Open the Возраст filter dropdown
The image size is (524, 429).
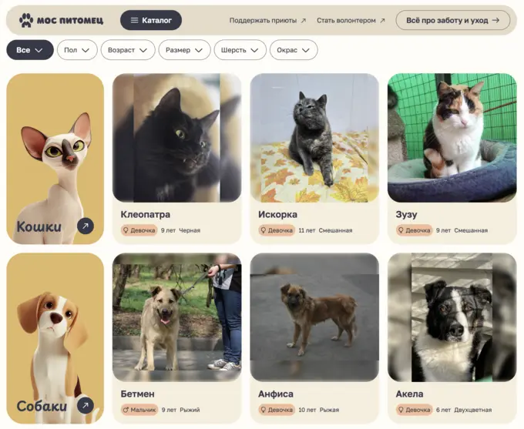[128, 50]
